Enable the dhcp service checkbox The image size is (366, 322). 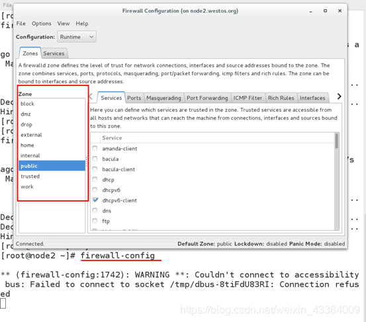pos(95,179)
